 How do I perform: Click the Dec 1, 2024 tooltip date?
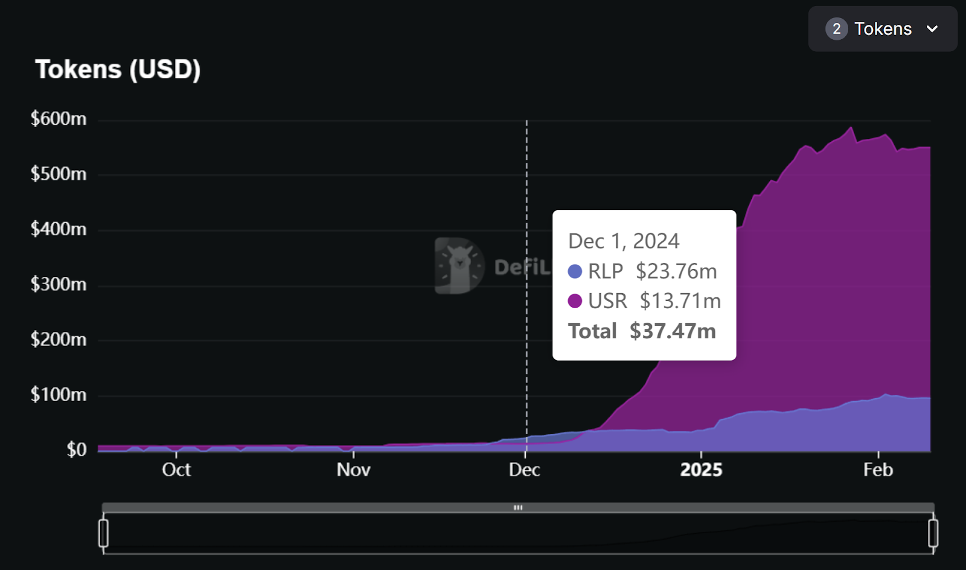[624, 241]
